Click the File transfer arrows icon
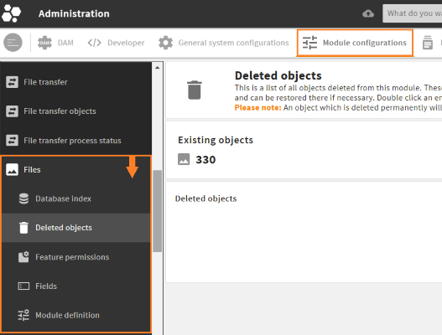Screen dimensions: 442x335 pyautogui.click(x=12, y=82)
